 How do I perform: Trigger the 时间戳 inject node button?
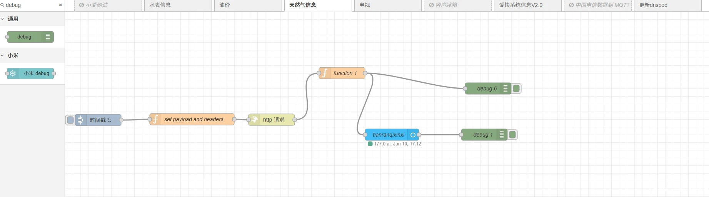click(x=70, y=120)
